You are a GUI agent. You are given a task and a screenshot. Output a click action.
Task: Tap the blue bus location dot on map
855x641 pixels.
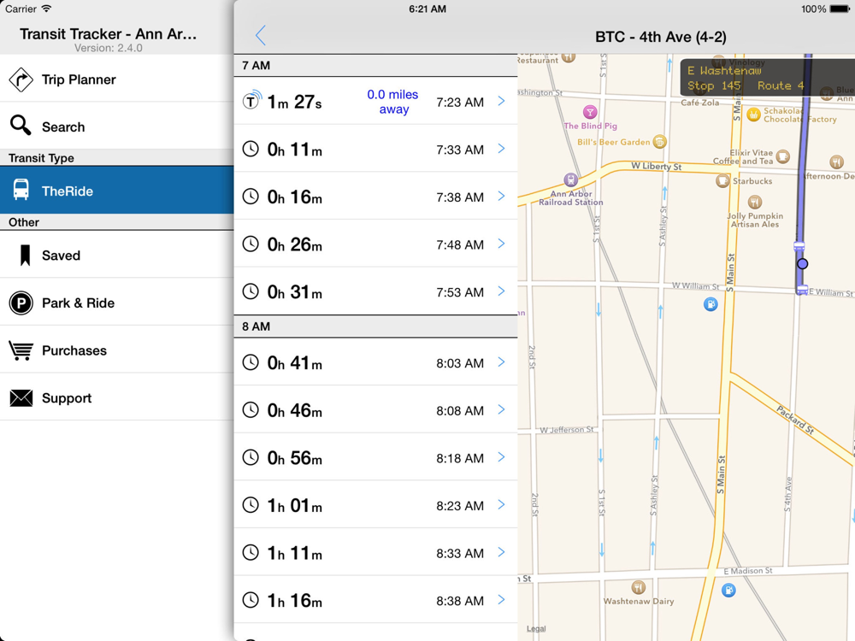pyautogui.click(x=802, y=264)
